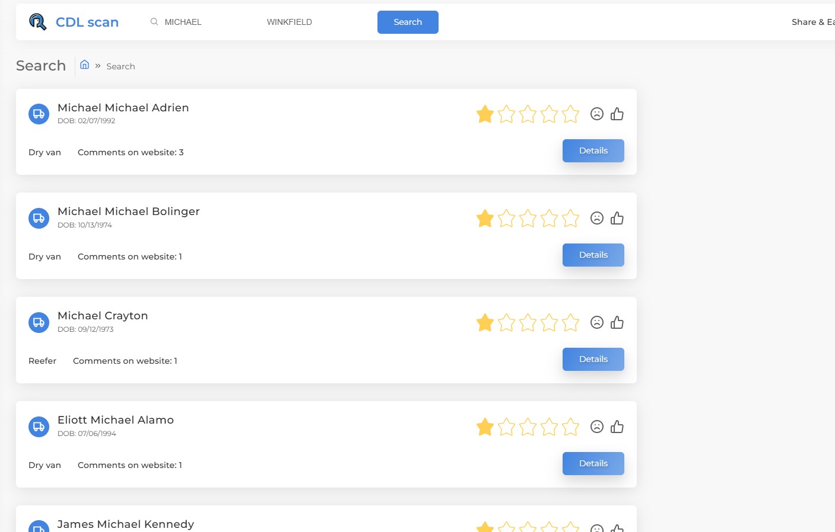Screen dimensions: 835x532
Task: Open Details for Michael Crayton
Action: pyautogui.click(x=593, y=359)
